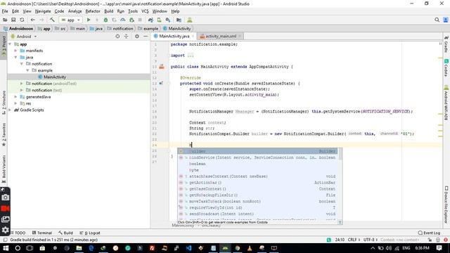Expand the generatedJava folder
Viewport: 450px width, 253px height.
point(16,97)
